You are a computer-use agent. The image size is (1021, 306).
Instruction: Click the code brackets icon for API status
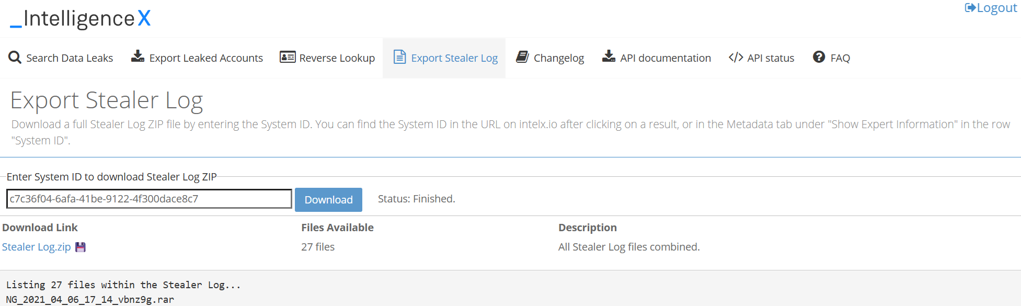[x=736, y=58]
